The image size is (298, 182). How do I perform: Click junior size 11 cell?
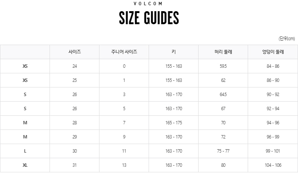click(124, 151)
